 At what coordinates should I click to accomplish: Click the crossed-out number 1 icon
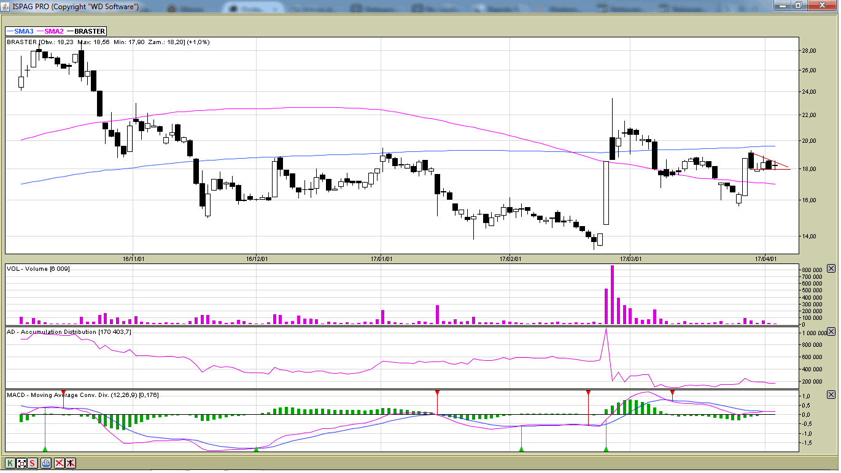pyautogui.click(x=71, y=463)
